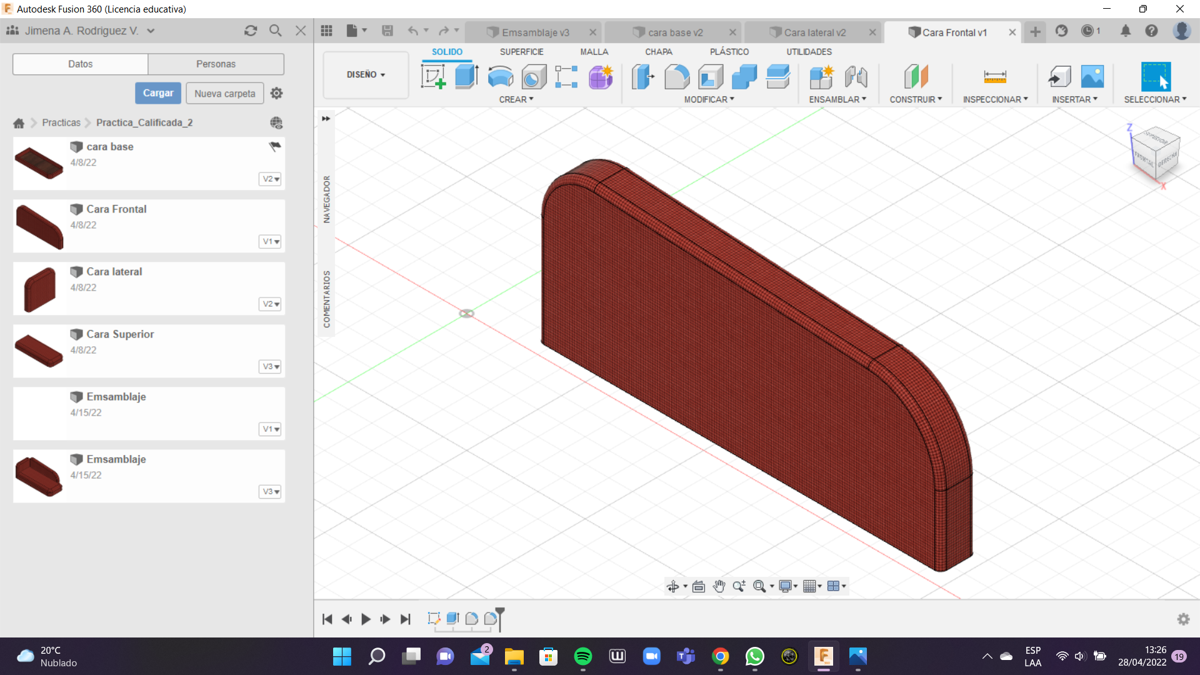Click the Pan hand icon
Viewport: 1200px width, 675px height.
[x=719, y=586]
